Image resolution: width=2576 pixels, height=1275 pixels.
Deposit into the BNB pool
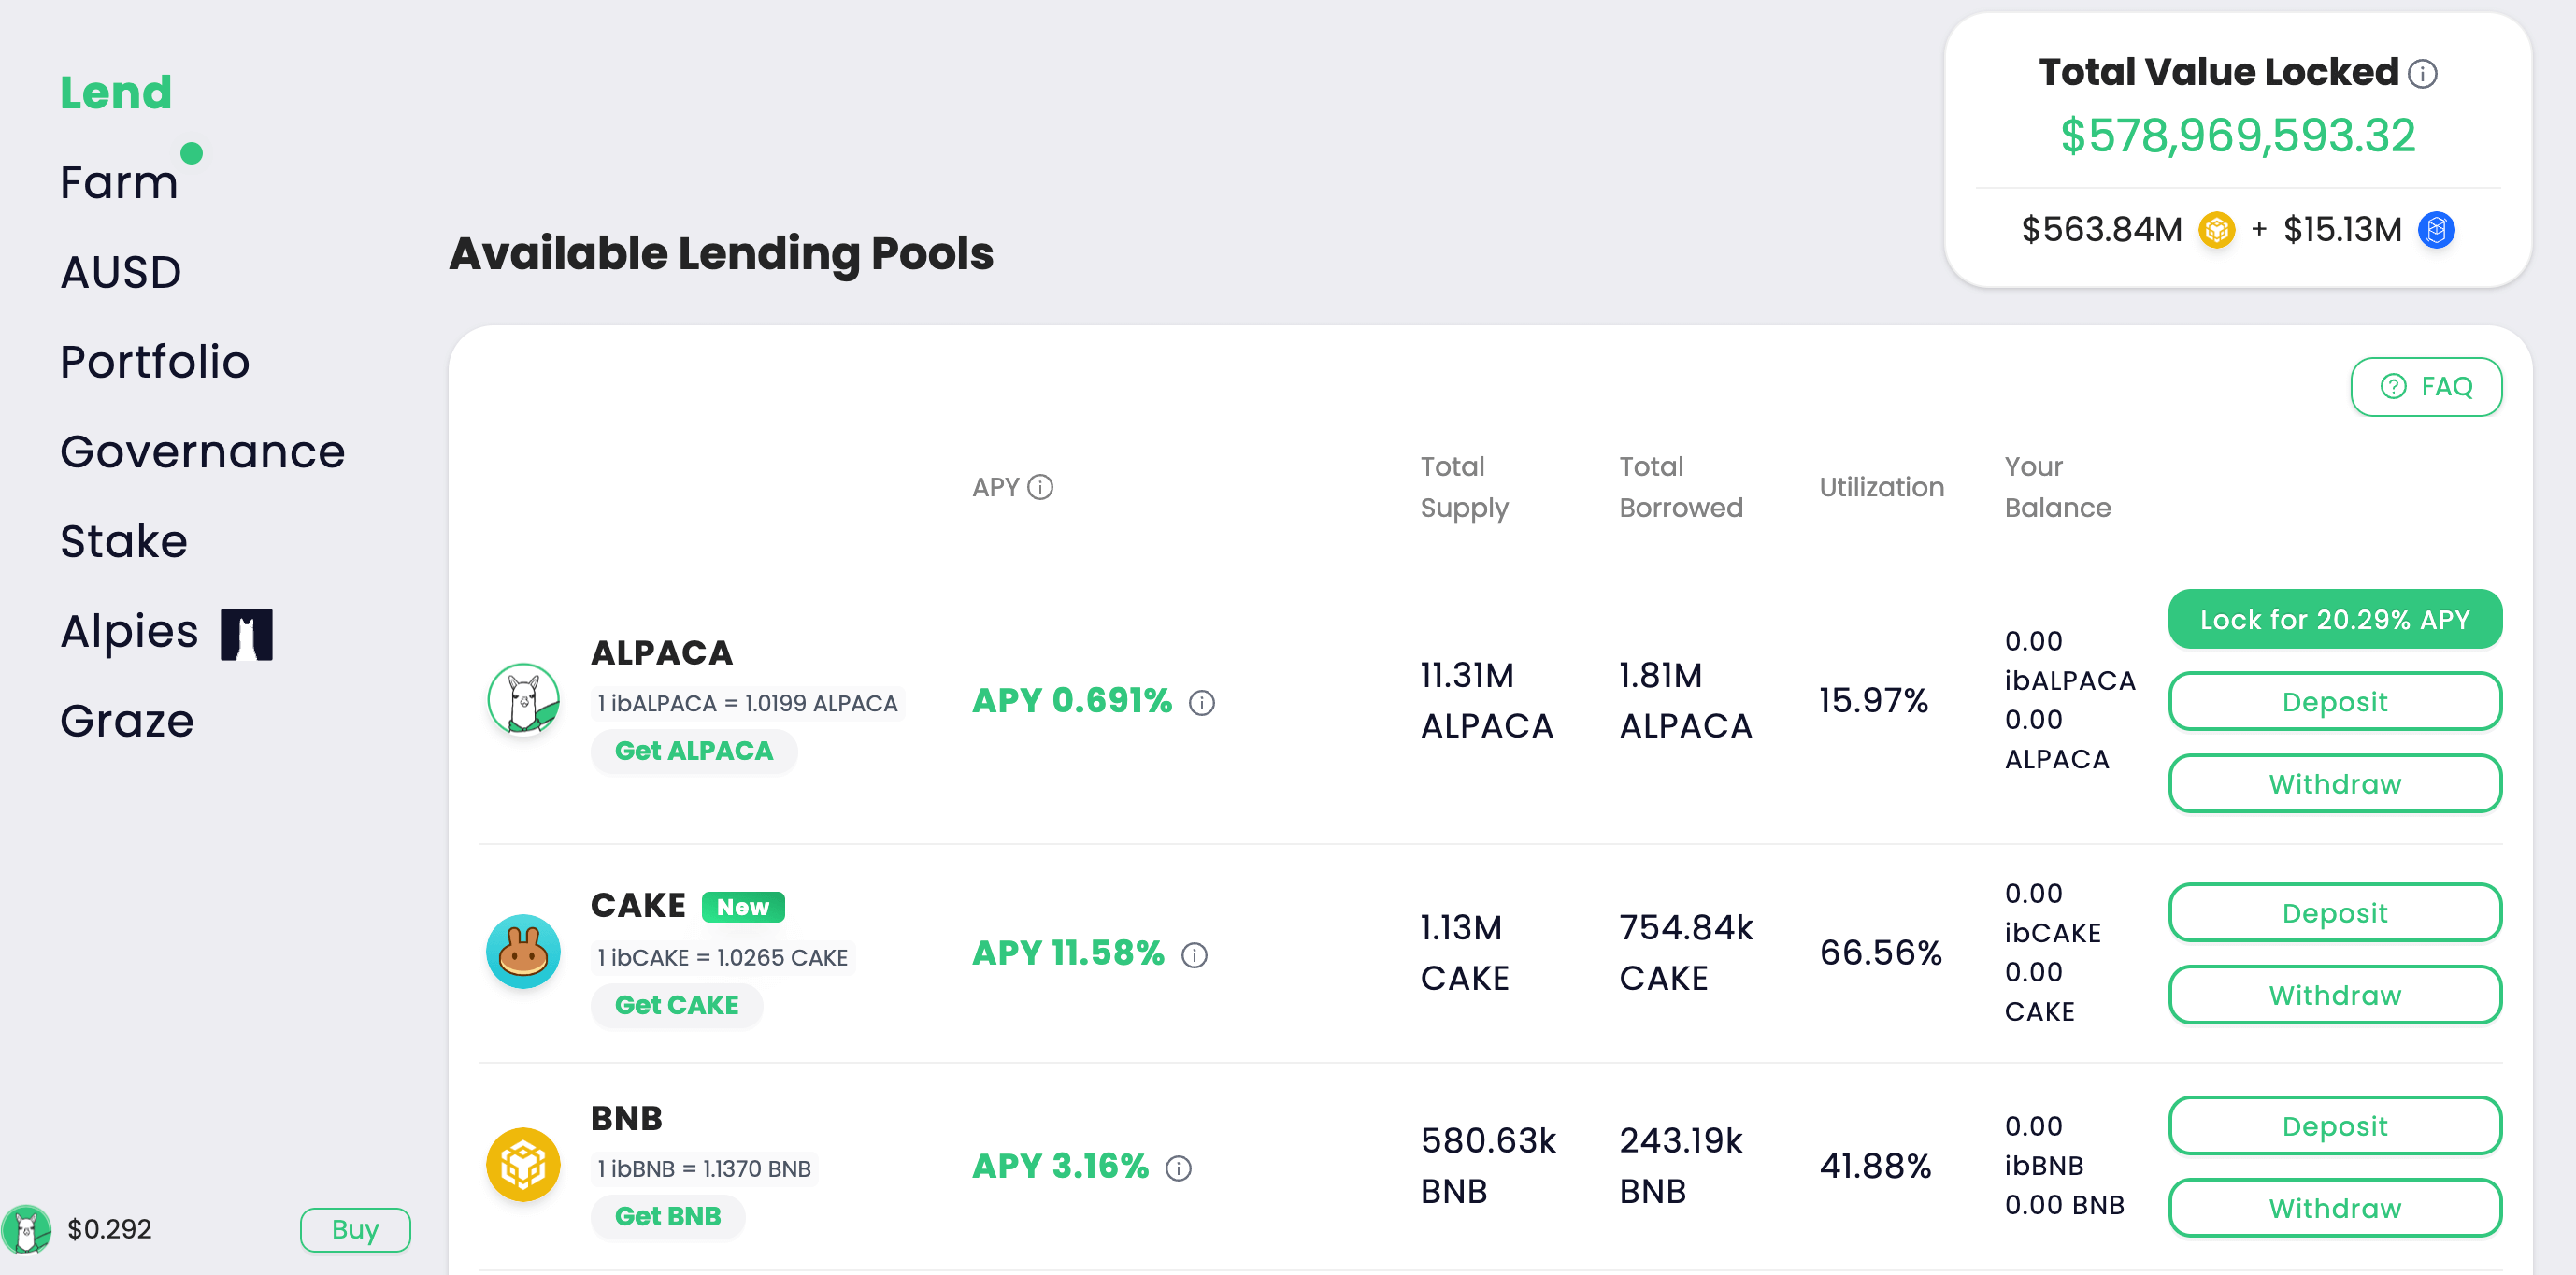click(x=2334, y=1125)
